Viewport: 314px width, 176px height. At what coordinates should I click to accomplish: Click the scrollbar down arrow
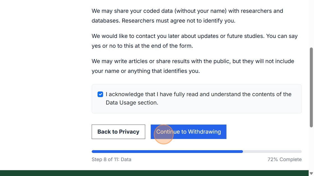[311, 173]
